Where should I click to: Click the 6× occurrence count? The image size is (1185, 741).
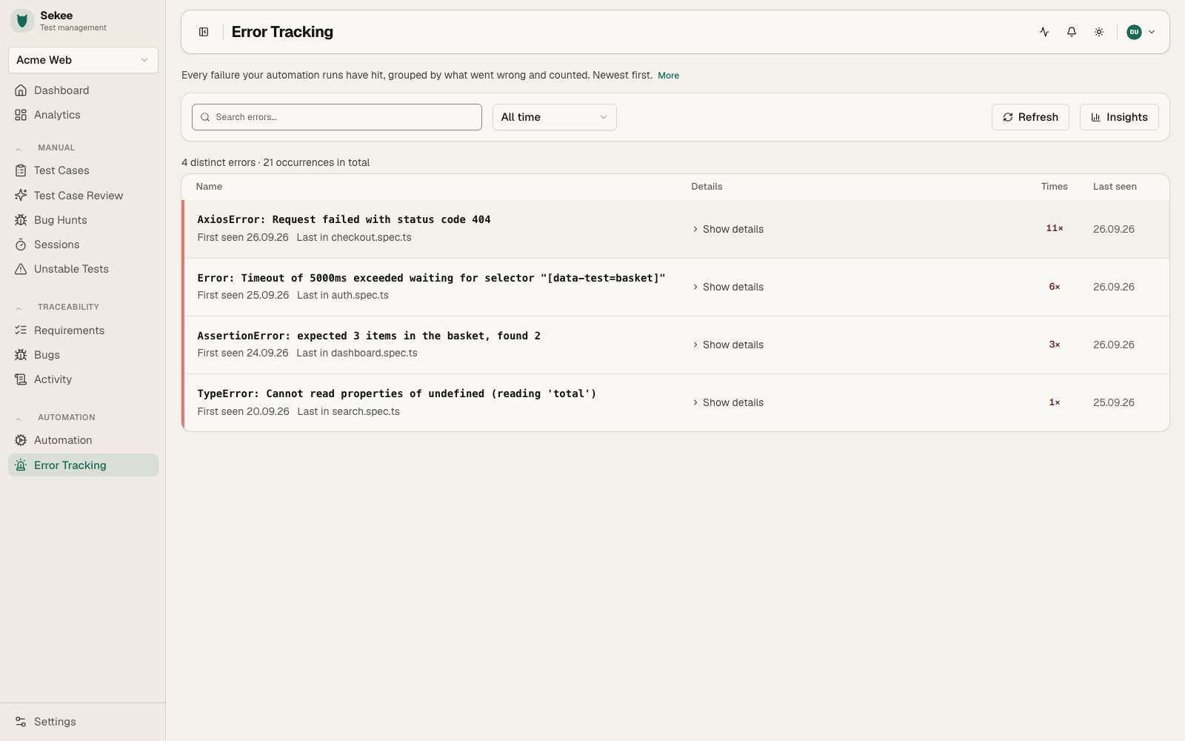[x=1055, y=287]
